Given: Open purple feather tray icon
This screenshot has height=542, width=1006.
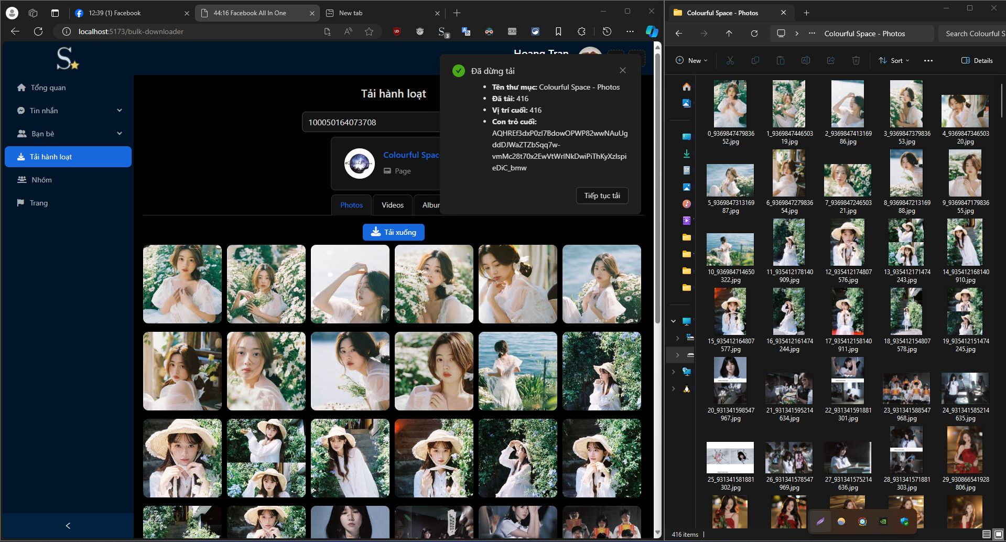Looking at the screenshot, I should (820, 522).
